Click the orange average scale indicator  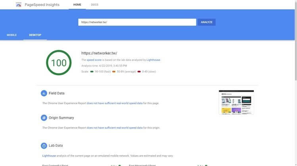[114, 72]
